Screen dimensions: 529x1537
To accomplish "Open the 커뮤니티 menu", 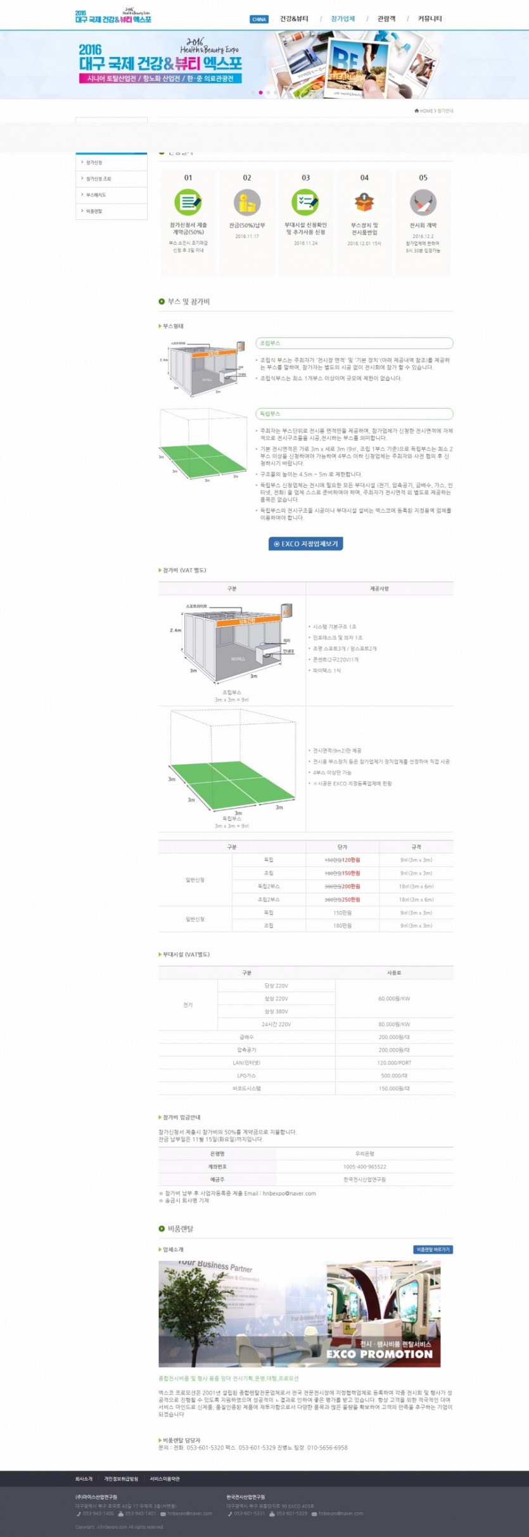I will [430, 19].
